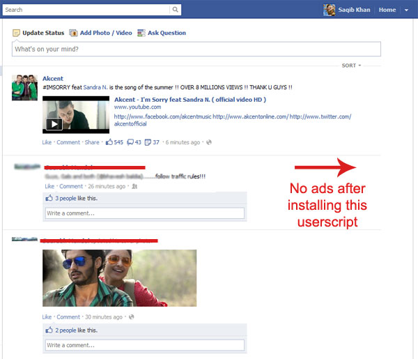
Task: Open 6 minutes ago timestamp
Action: (183, 142)
